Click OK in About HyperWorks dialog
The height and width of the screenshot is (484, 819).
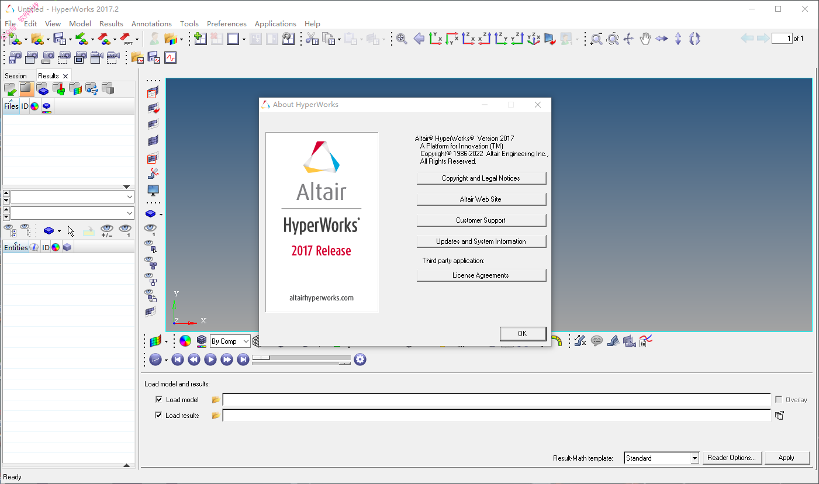click(523, 334)
